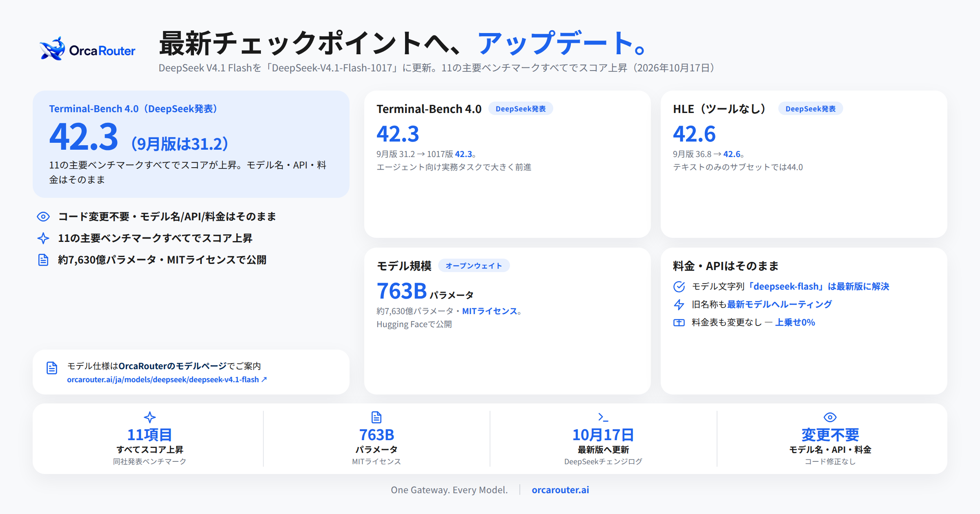This screenshot has width=980, height=514.
Task: Click 「deepseek-flash」は最新版に解決 link text
Action: [817, 286]
